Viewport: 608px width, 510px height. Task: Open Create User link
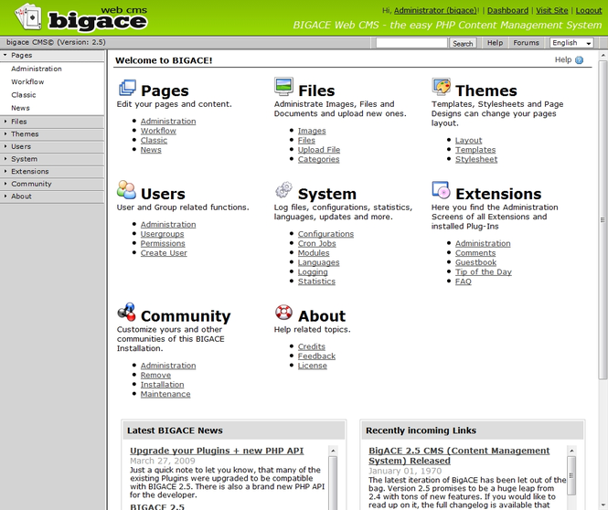164,253
